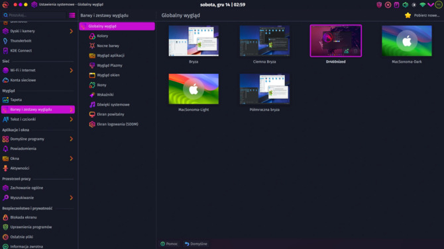Click the Domyślne reset button

click(196, 244)
